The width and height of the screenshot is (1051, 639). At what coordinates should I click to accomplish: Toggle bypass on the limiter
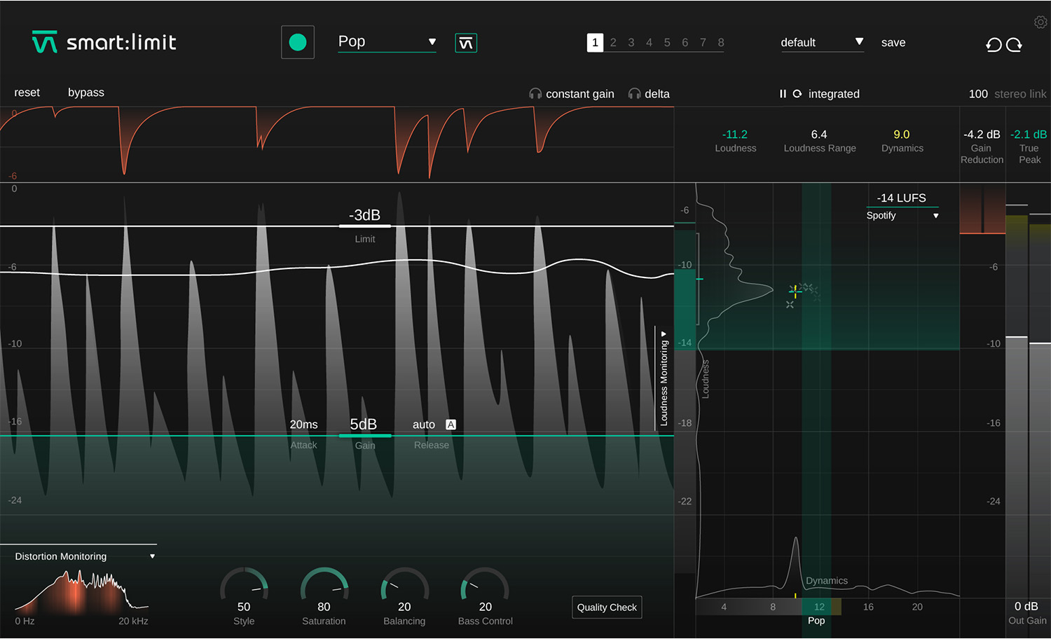click(85, 92)
